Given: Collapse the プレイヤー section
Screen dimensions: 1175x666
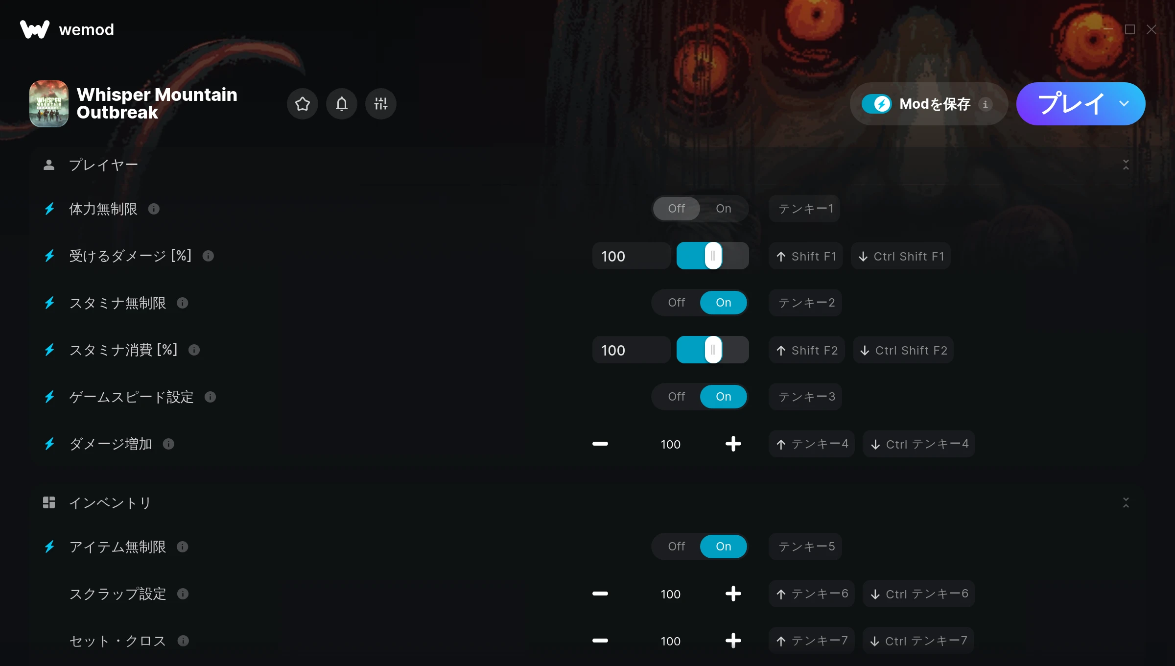Looking at the screenshot, I should [x=1126, y=165].
